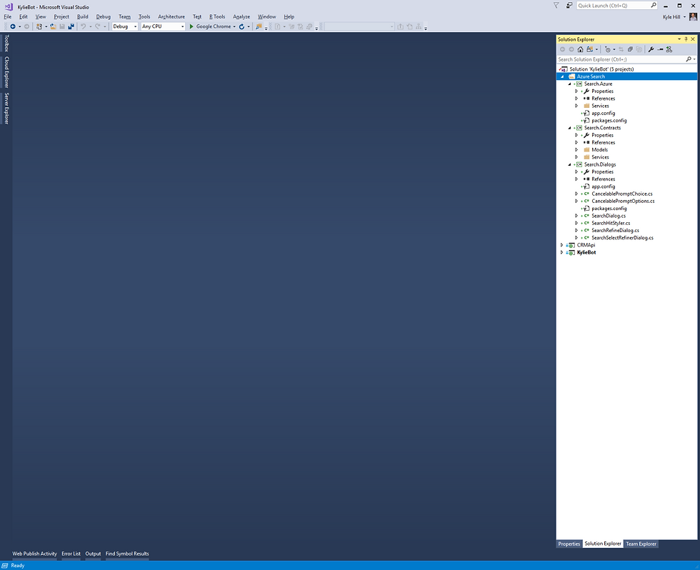
Task: Open Properties wrench icon in Solution Explorer
Action: coord(651,49)
